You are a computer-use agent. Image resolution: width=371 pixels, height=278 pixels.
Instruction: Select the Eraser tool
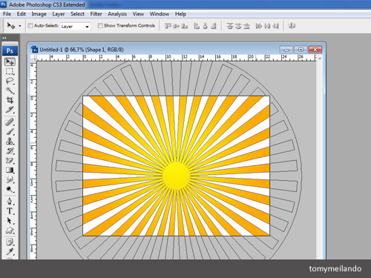click(x=10, y=161)
